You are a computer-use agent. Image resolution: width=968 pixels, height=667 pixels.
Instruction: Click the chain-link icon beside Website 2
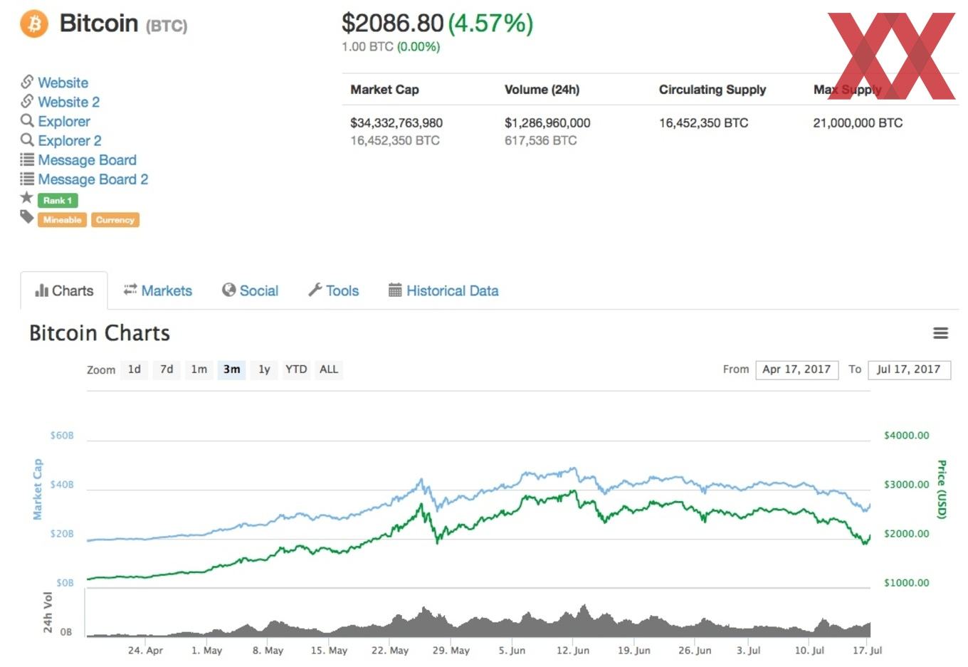pyautogui.click(x=27, y=101)
